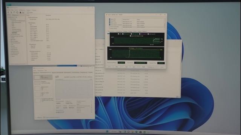Toggle CPU checkbox in temperature graph legend

coord(119,34)
